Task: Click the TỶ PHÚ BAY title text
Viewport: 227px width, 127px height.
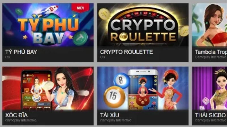Action: pyautogui.click(x=21, y=52)
